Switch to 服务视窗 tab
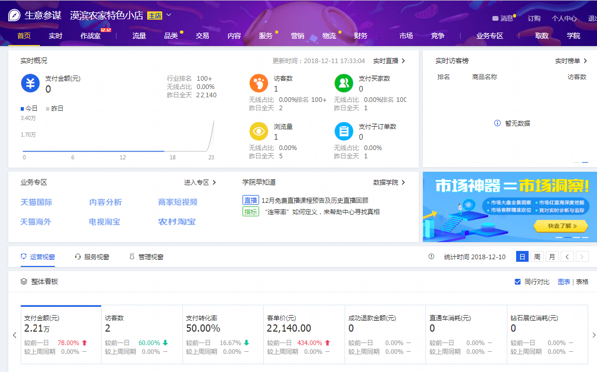The image size is (597, 372). coord(92,257)
